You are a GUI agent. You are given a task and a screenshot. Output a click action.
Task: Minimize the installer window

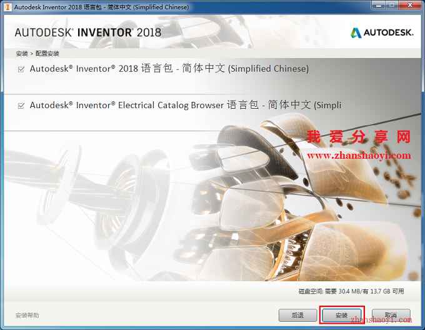[x=379, y=5]
